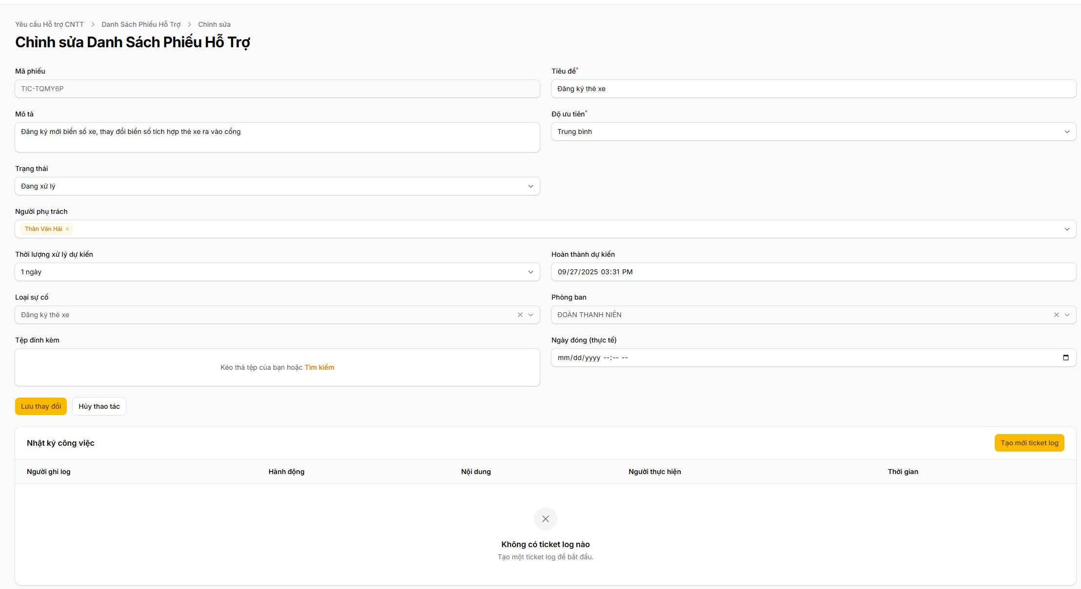The image size is (1081, 589).
Task: Clear the Loại sự cố selection
Action: click(x=520, y=315)
